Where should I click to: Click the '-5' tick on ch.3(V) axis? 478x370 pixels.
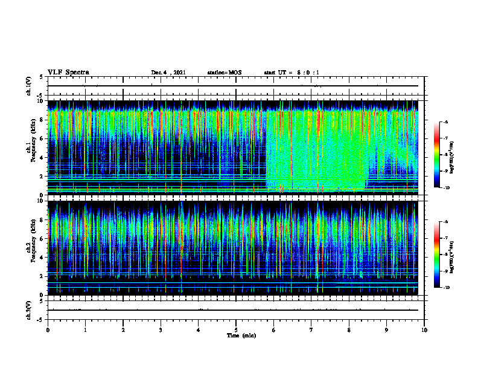tap(40, 320)
